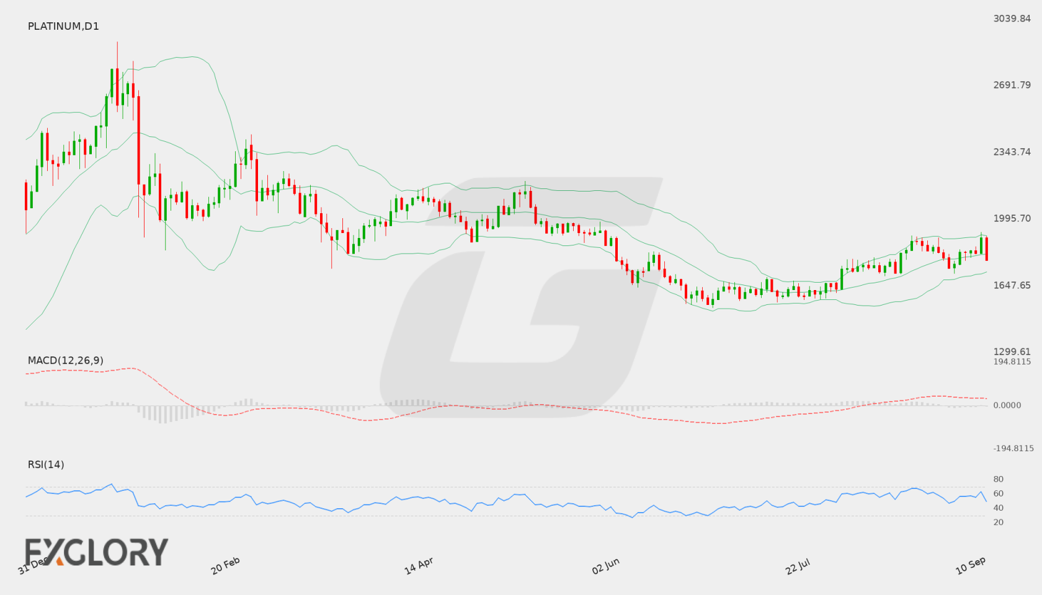Click the 02 Jun date label
This screenshot has height=595, width=1042.
(605, 565)
